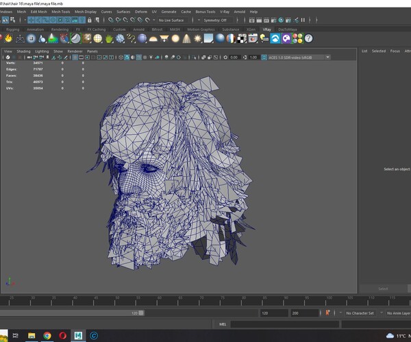411x342 pixels.
Task: Click the light bulb icon in viewport toolbar
Action: coord(151,57)
